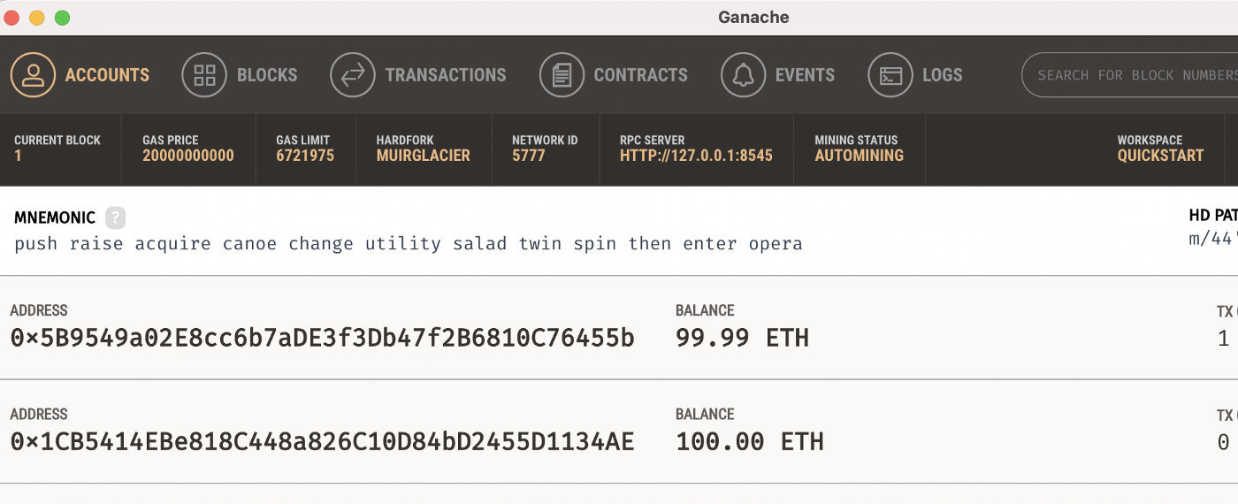Image resolution: width=1238 pixels, height=504 pixels.
Task: Click the QUICKSTART workspace name
Action: tap(1160, 156)
